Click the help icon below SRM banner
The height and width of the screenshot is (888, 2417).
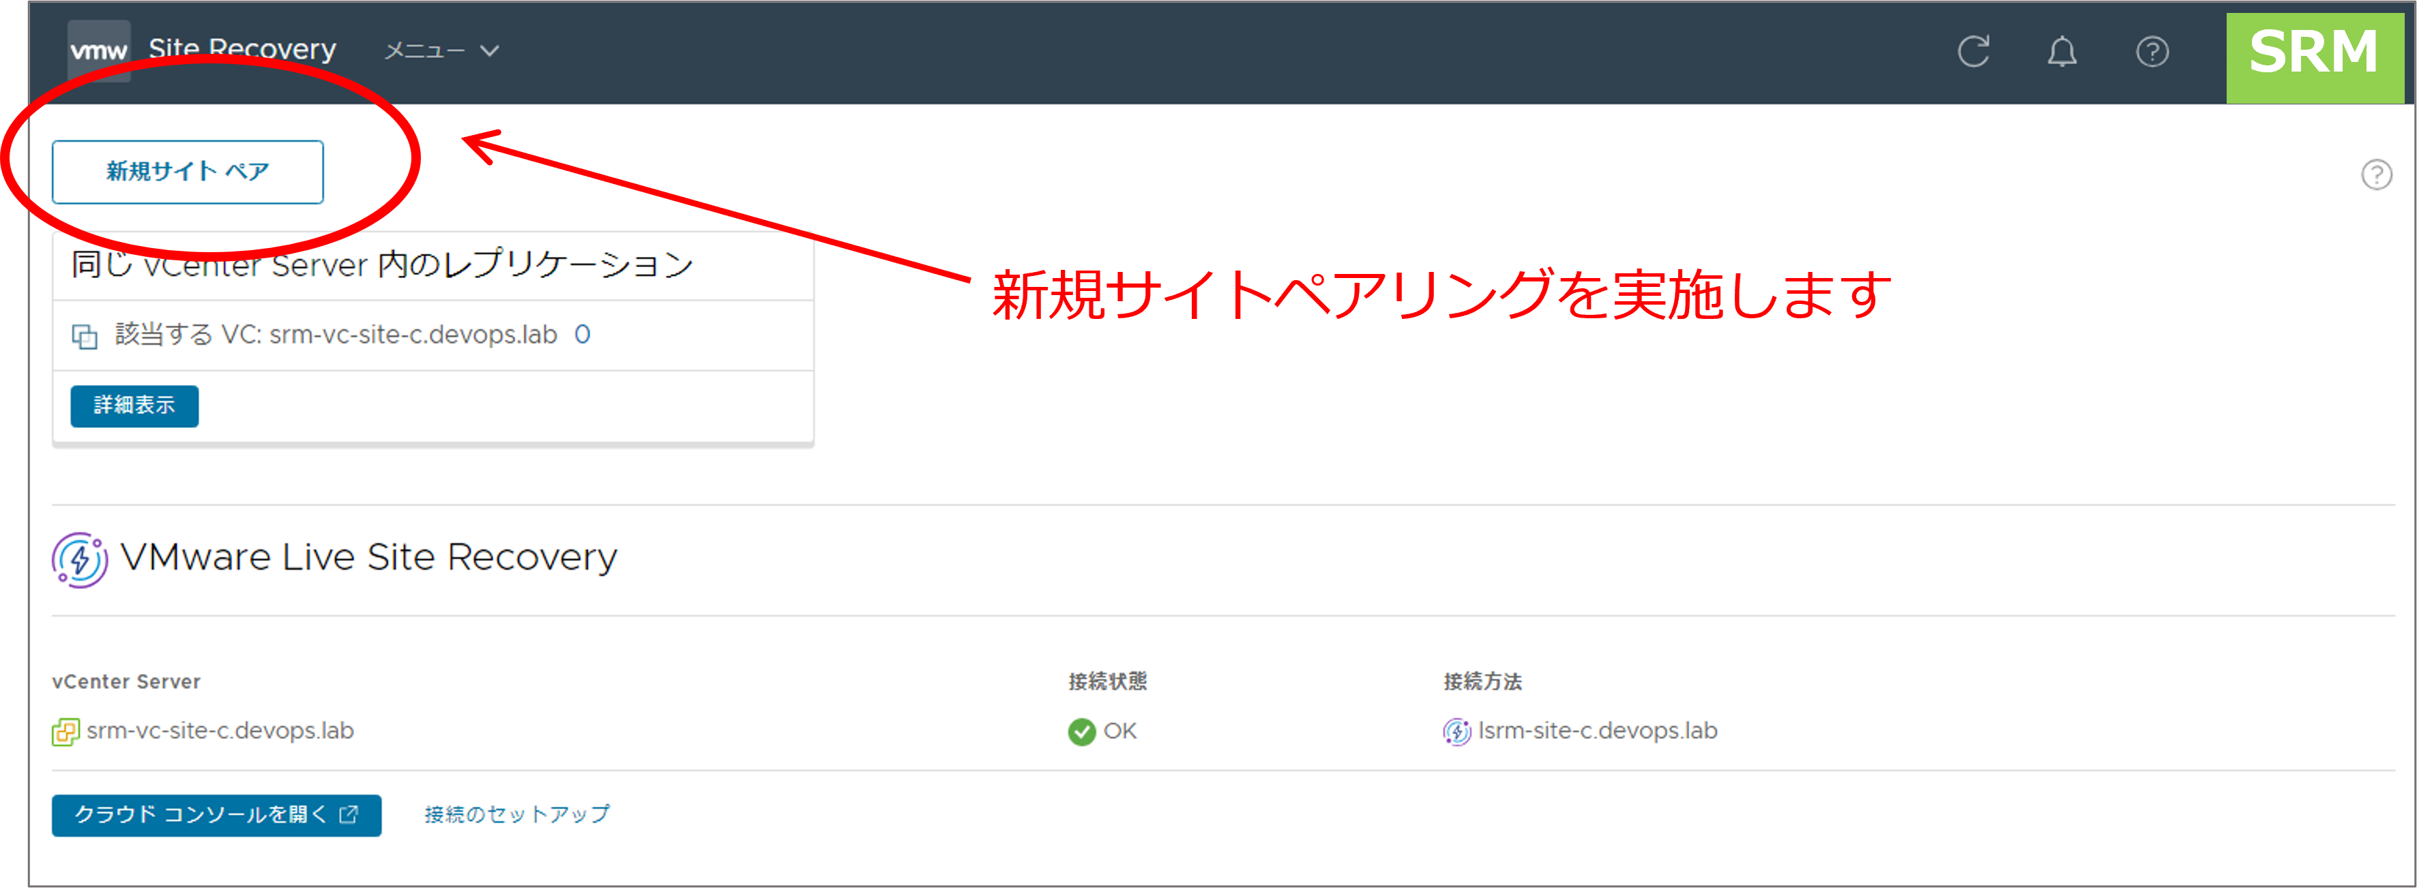pos(2375,174)
